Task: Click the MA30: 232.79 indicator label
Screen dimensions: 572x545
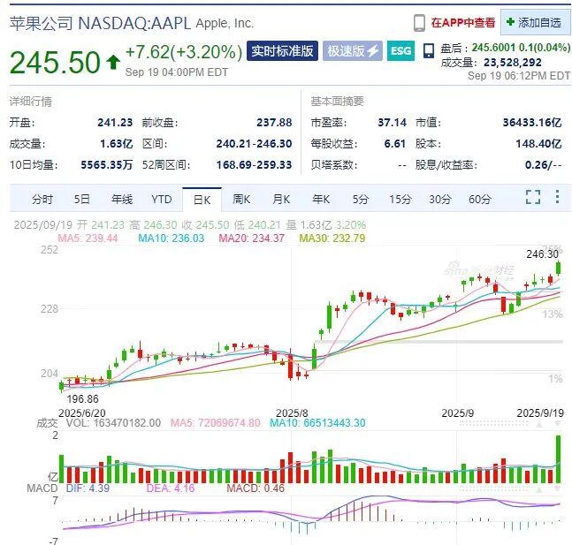Action: [332, 238]
